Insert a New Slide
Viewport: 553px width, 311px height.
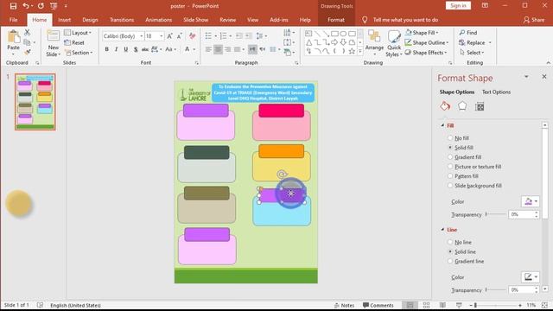click(54, 43)
